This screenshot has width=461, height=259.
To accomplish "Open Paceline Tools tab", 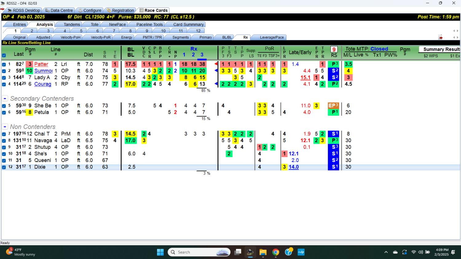I will (x=149, y=24).
